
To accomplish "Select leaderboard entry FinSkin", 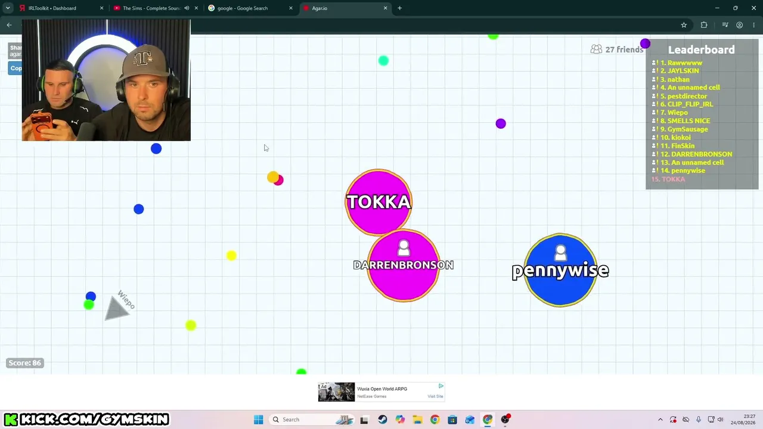I will 673,146.
